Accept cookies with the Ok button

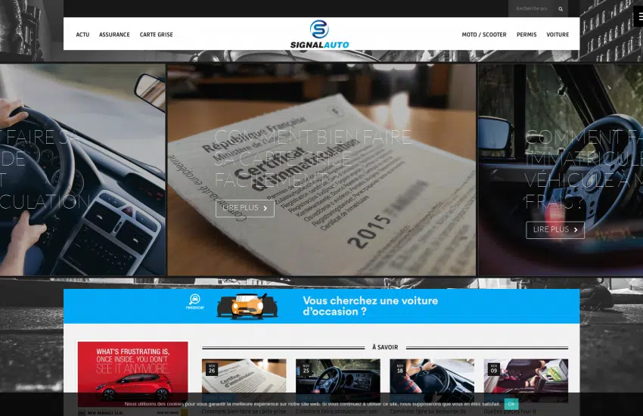click(x=511, y=404)
